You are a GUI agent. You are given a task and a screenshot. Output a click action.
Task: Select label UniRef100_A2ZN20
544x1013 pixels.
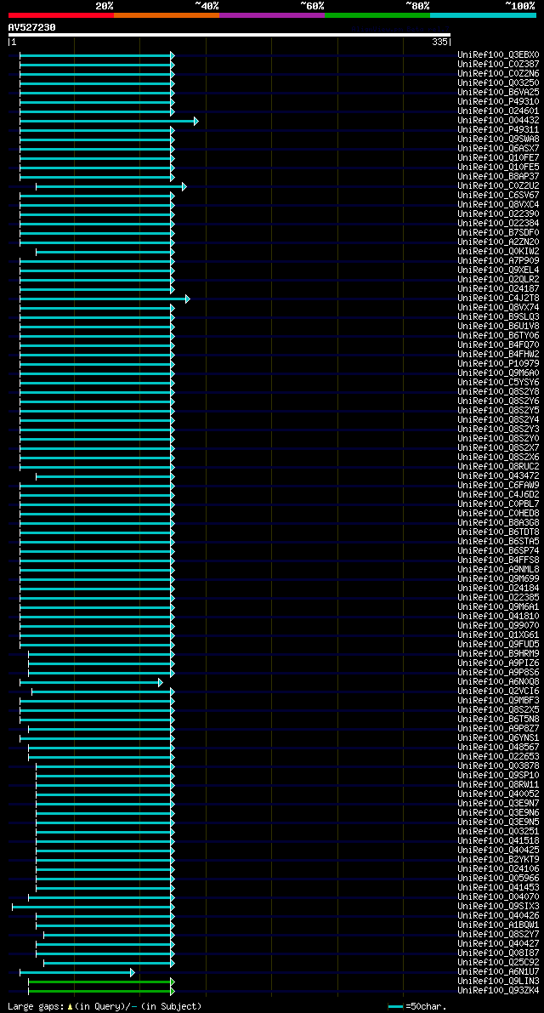coord(498,242)
